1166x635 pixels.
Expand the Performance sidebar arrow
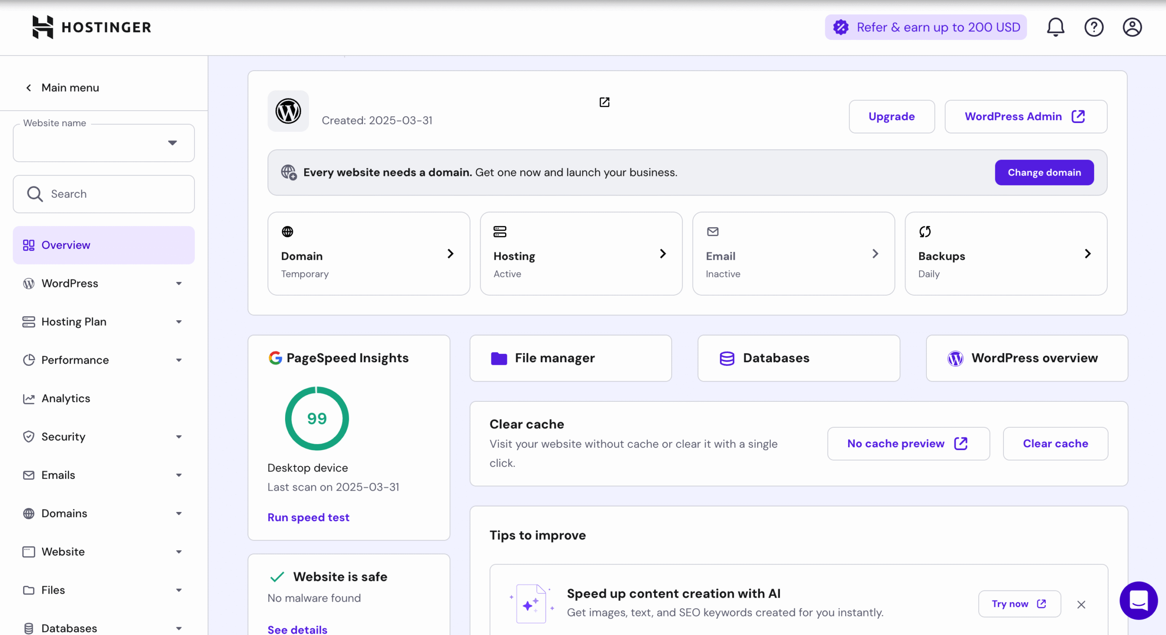click(179, 360)
